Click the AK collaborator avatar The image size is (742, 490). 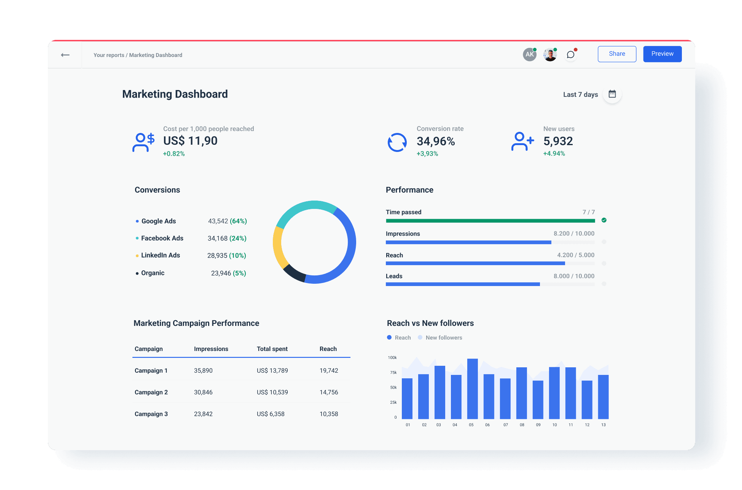click(x=529, y=54)
